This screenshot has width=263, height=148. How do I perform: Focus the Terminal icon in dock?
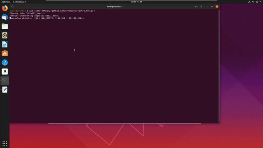pos(5,81)
